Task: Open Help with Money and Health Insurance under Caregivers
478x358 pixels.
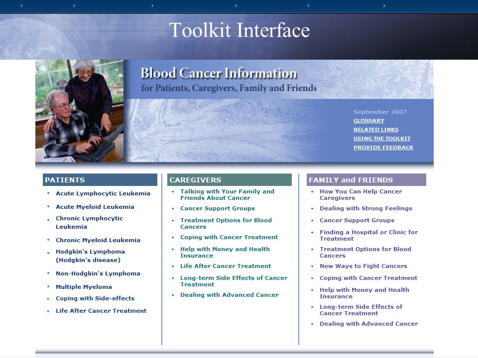Action: click(x=225, y=253)
